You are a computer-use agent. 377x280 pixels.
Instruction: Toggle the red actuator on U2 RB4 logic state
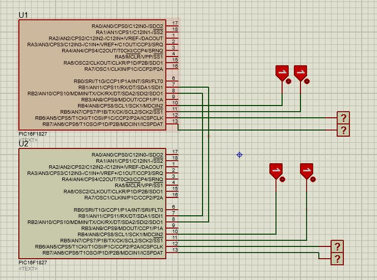282,179
